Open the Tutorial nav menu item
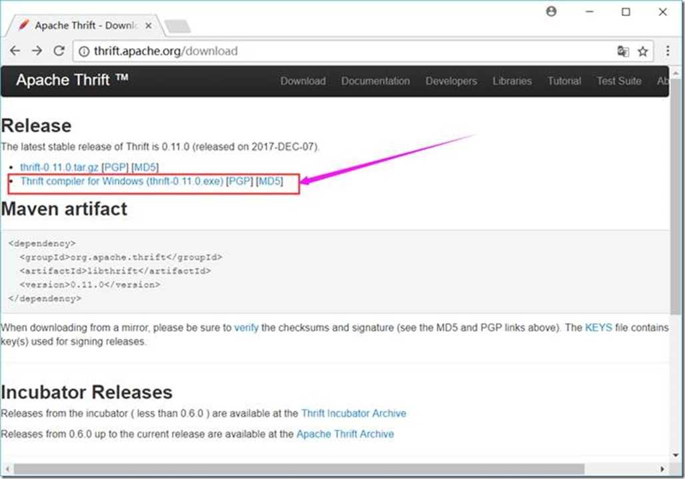The image size is (685, 479). click(x=564, y=81)
